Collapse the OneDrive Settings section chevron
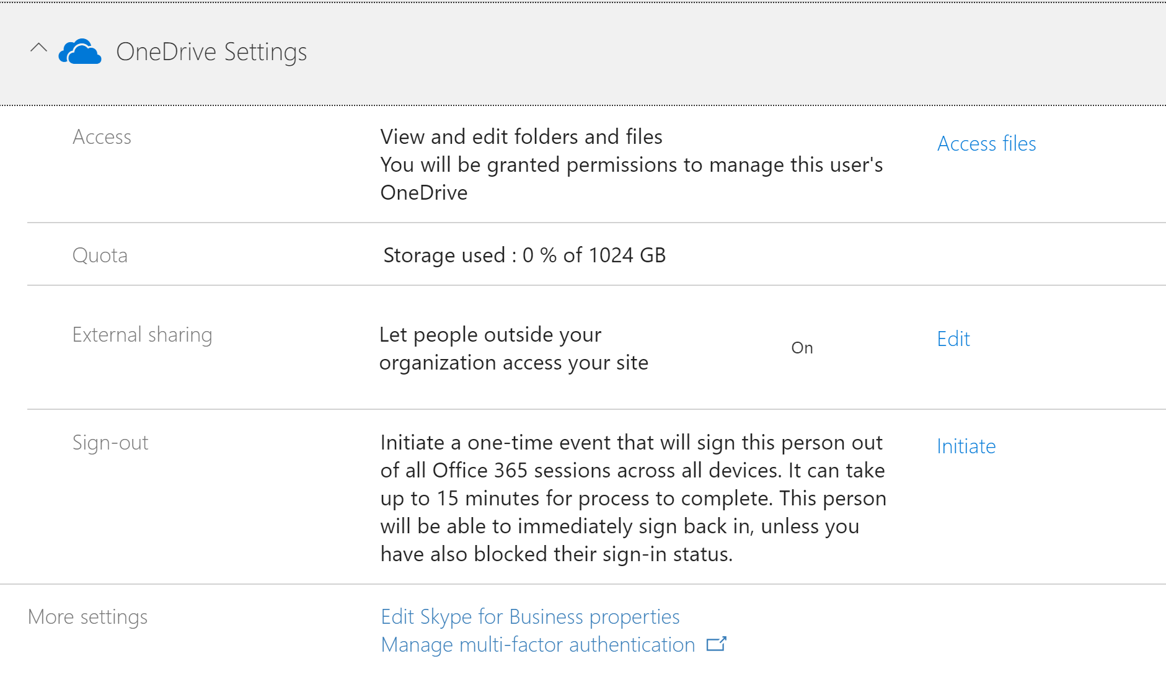This screenshot has width=1166, height=674. (38, 48)
